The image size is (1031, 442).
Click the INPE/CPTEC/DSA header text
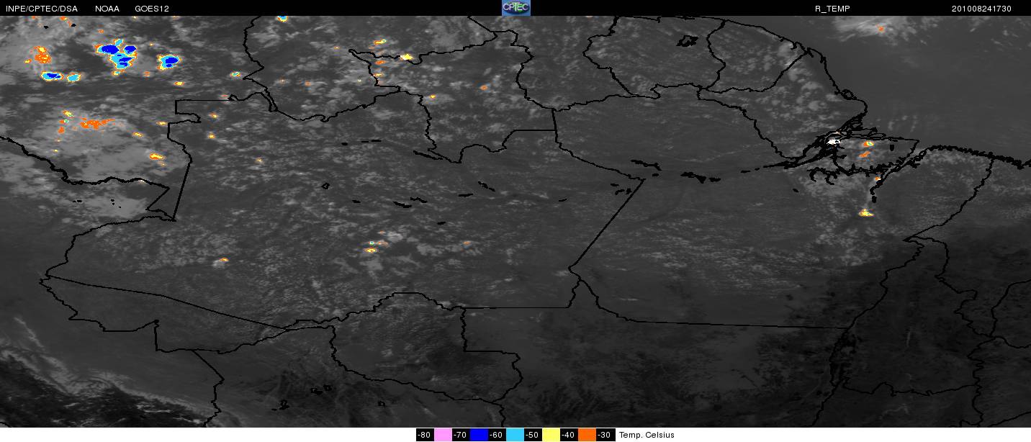pos(41,9)
